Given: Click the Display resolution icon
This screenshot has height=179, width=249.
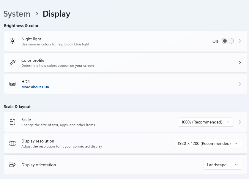Looking at the screenshot, I should (x=12, y=143).
